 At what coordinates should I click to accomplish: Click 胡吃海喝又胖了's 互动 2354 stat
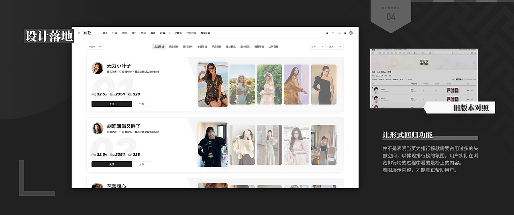[x=117, y=154]
